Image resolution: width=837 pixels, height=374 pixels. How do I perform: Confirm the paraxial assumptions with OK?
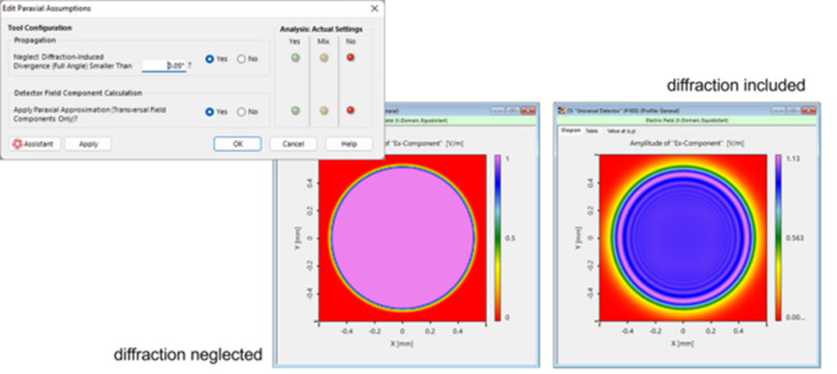237,144
